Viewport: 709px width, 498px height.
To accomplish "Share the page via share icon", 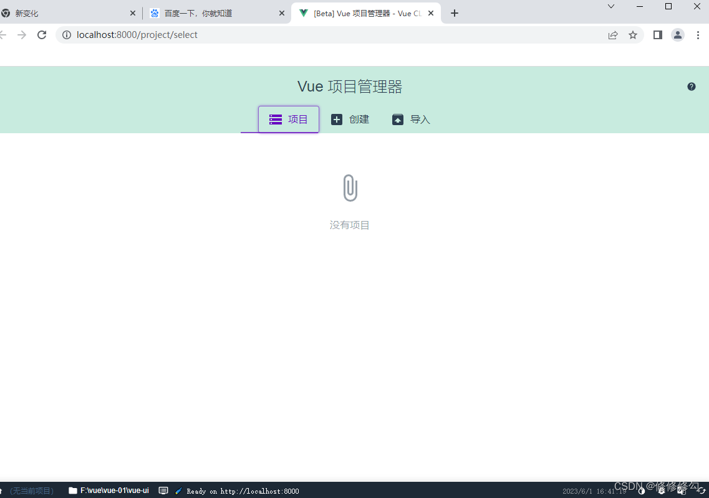I will coord(613,35).
